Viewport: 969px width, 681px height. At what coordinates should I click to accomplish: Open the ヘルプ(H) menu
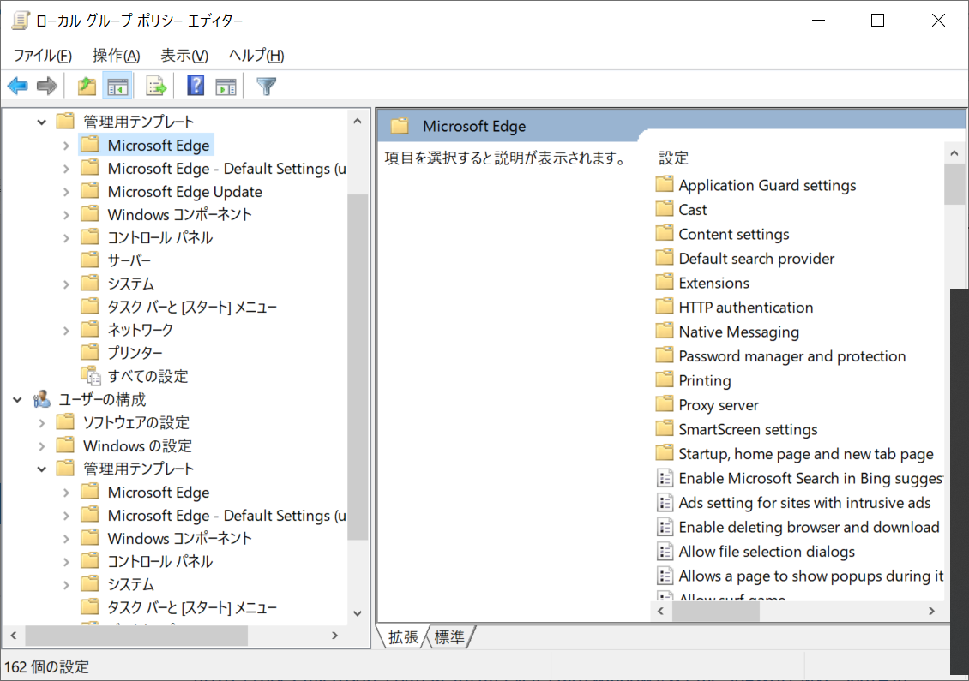tap(256, 56)
